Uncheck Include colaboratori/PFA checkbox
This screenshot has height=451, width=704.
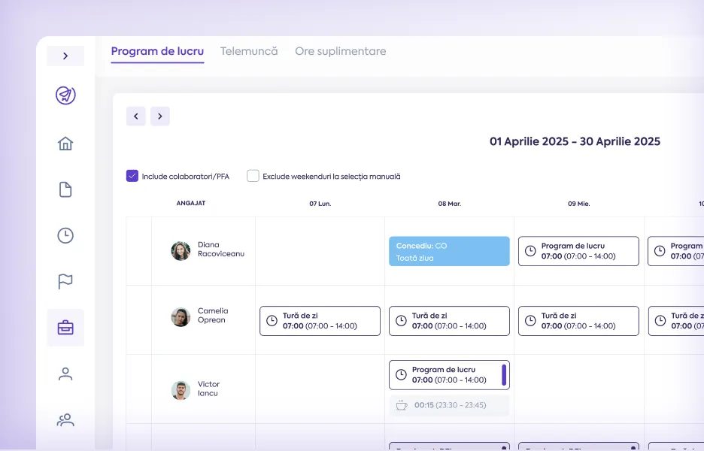point(132,176)
